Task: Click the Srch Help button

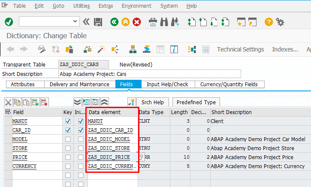Action: pyautogui.click(x=153, y=103)
